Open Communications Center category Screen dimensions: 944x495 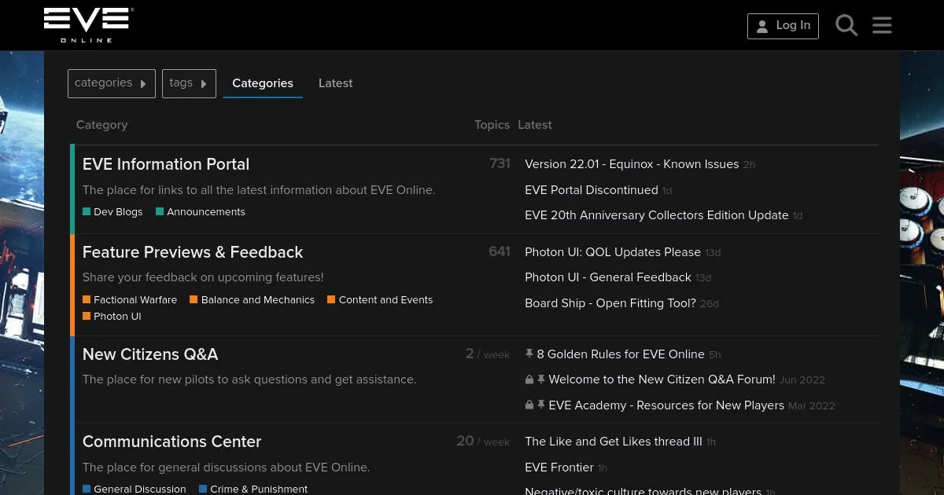[171, 442]
